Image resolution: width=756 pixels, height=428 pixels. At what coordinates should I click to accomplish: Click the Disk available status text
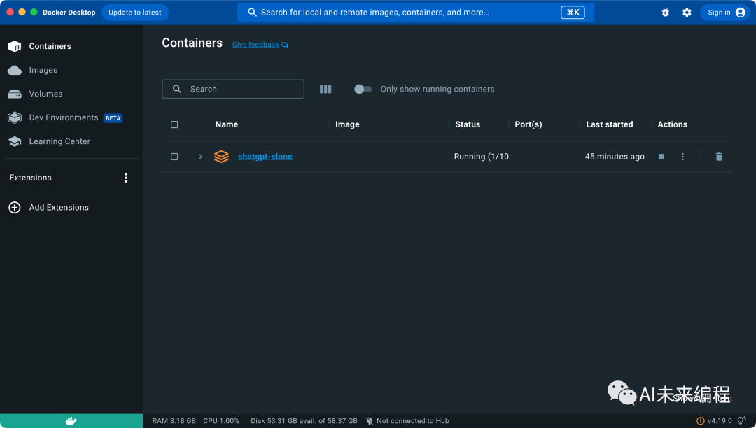304,421
